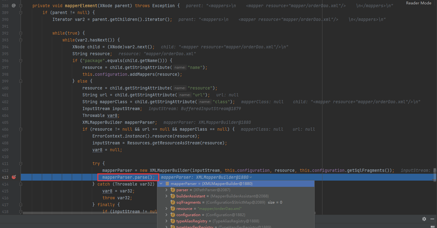
Task: Collapse the while(var2.hasNext()) fold at line 393
Action: [21, 40]
